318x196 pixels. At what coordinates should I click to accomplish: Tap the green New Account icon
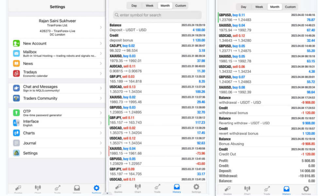16,43
